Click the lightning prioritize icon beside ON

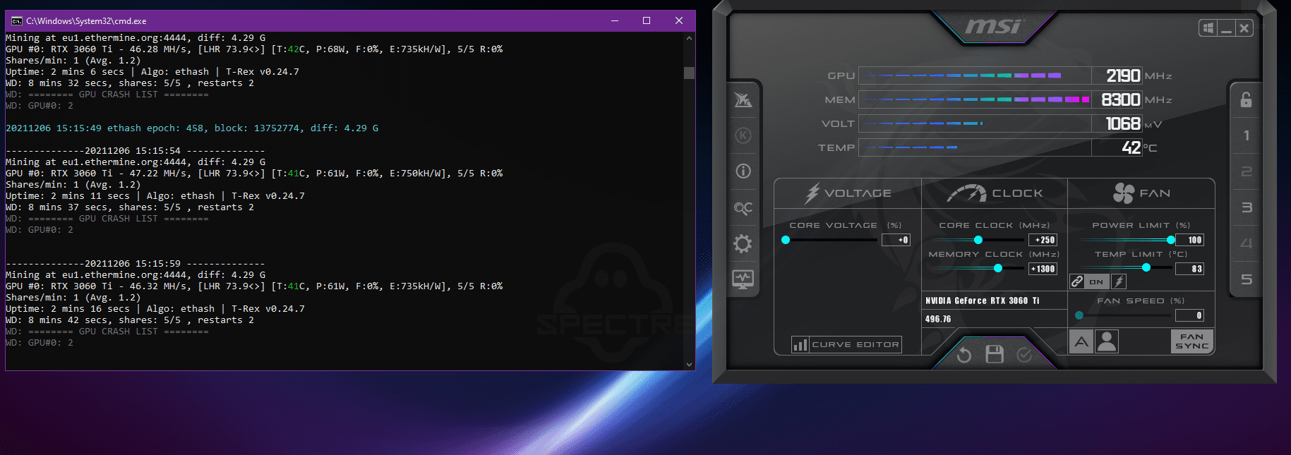click(1119, 281)
